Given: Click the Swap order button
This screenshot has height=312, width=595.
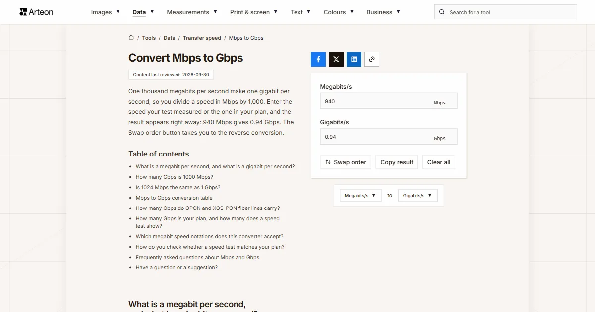Looking at the screenshot, I should coord(346,162).
